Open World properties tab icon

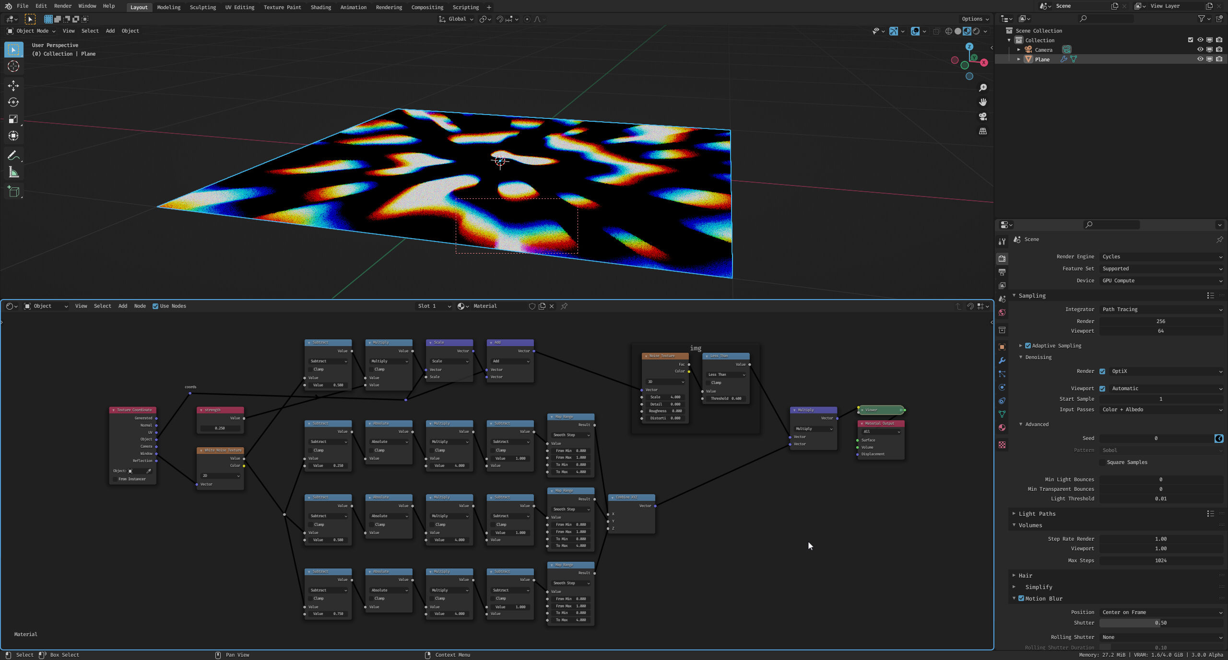click(1002, 313)
